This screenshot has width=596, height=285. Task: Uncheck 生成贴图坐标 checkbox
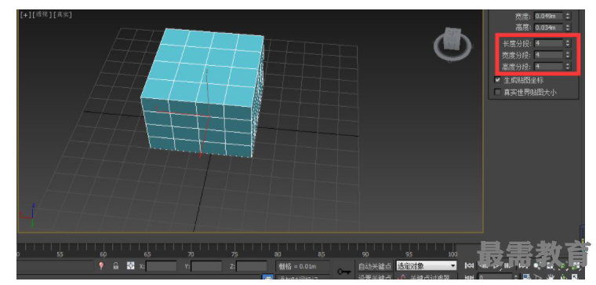point(497,80)
